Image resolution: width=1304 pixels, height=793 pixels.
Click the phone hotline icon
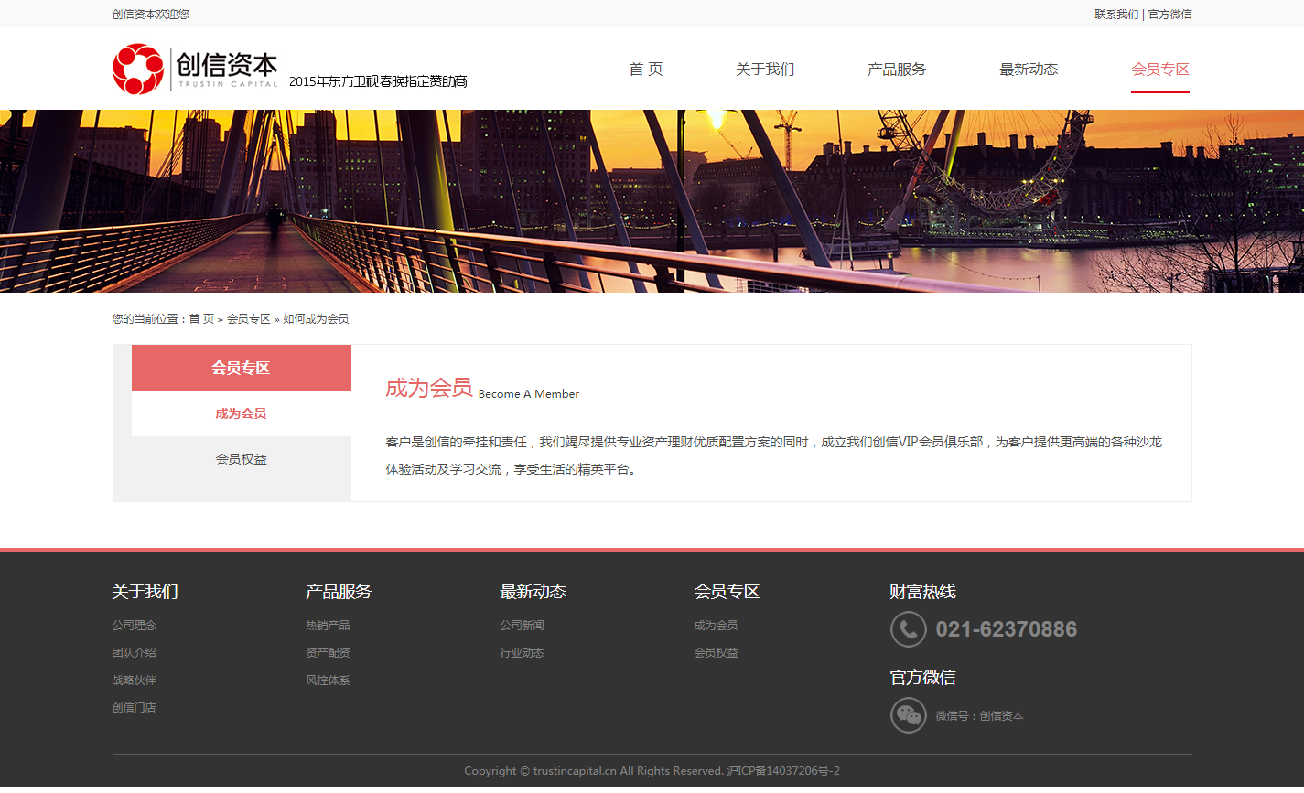[x=908, y=629]
